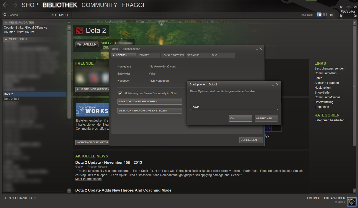Select the Allgemein tab
The width and height of the screenshot is (358, 208).
[x=124, y=55]
